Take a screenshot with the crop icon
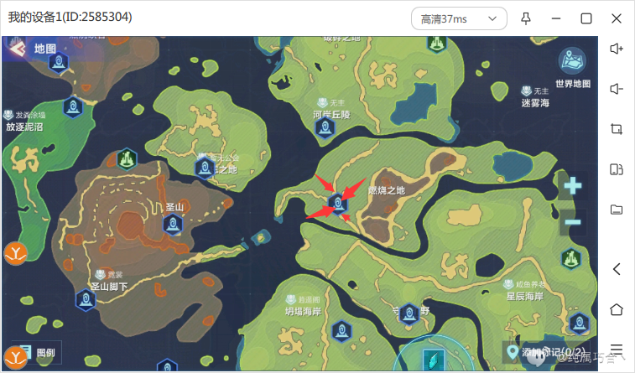The width and height of the screenshot is (635, 373). coord(617,129)
